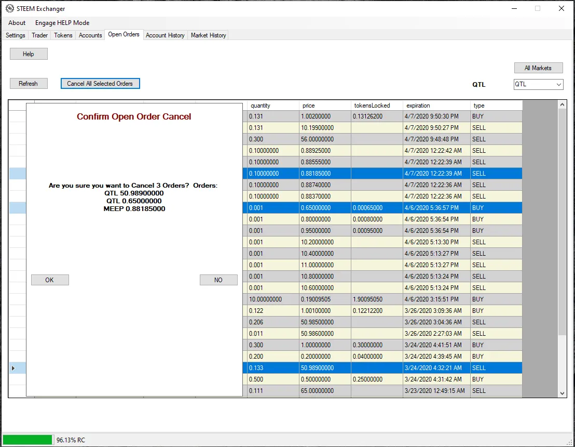575x447 pixels.
Task: Sort by the price column header
Action: pos(325,106)
